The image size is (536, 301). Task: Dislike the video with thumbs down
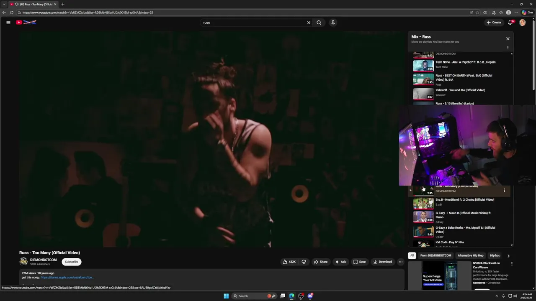(304, 262)
